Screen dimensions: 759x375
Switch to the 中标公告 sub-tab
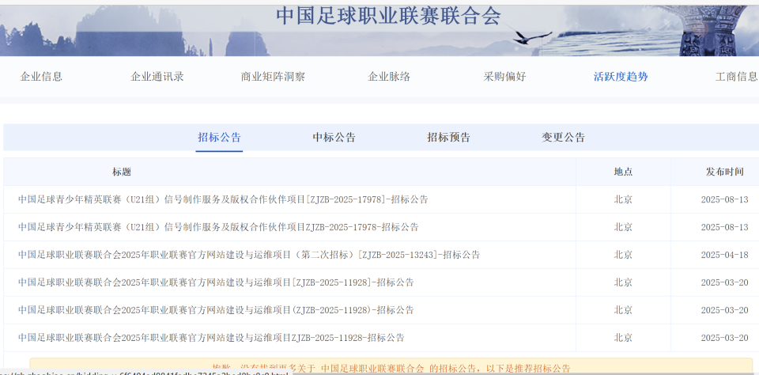pos(334,138)
